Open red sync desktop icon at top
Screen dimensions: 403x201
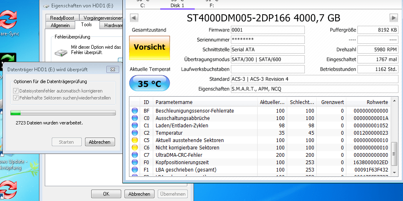click(x=8, y=20)
